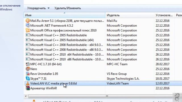Click the install date 12.03.2017
This screenshot has width=182, height=102.
(x=162, y=83)
